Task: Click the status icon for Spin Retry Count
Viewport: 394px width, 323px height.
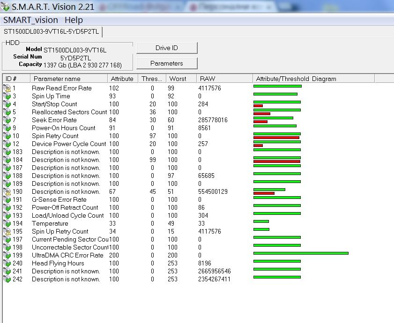Action: [7, 136]
